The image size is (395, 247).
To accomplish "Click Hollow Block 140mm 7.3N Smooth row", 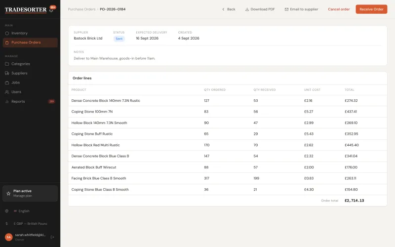I will (x=228, y=123).
